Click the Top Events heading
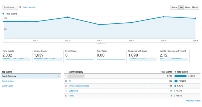 7,72
